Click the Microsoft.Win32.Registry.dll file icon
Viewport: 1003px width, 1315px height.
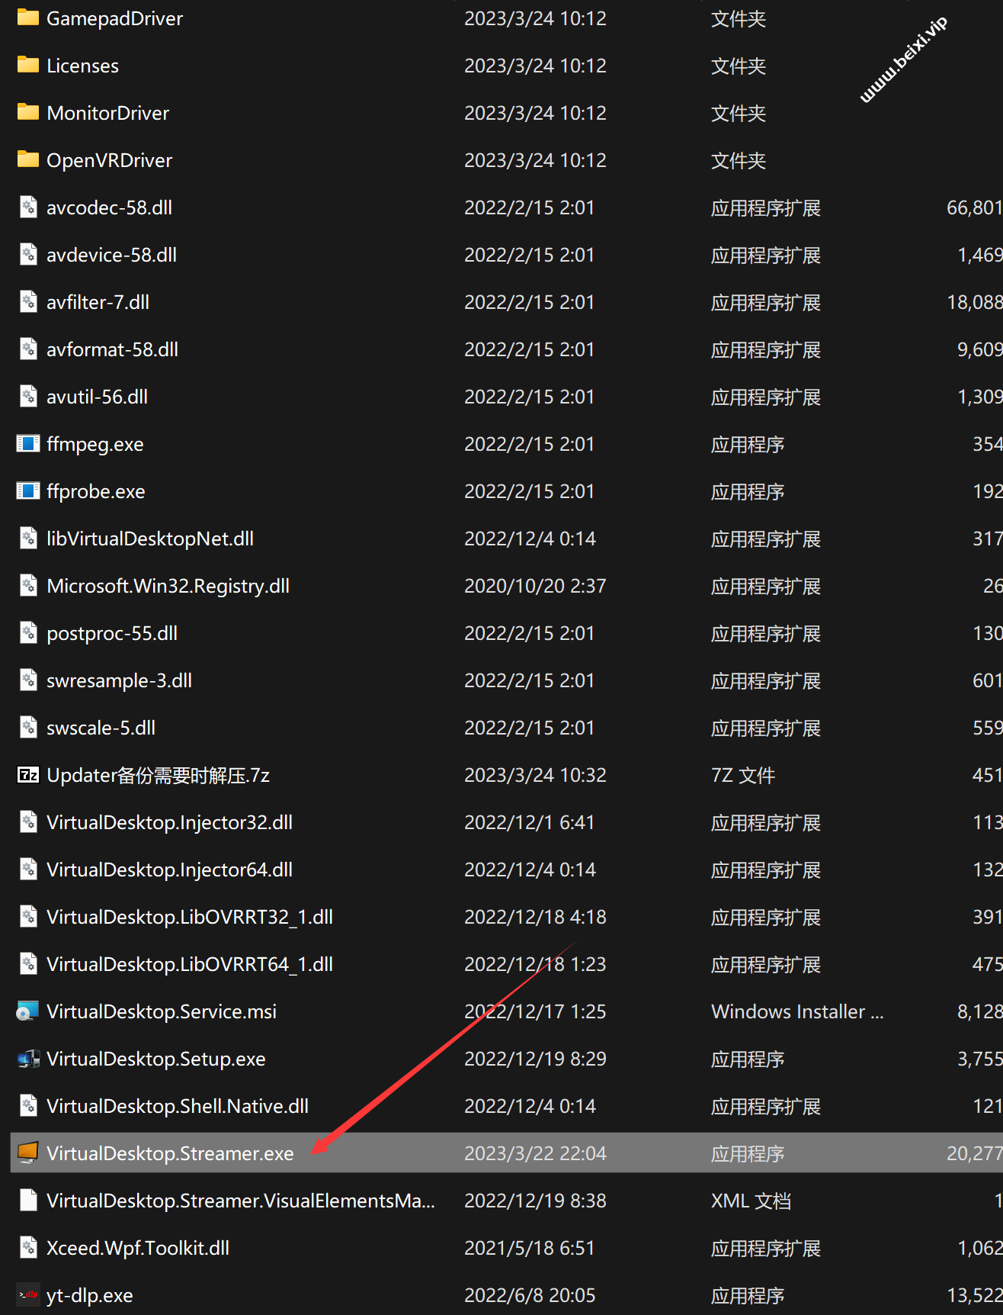pos(28,585)
